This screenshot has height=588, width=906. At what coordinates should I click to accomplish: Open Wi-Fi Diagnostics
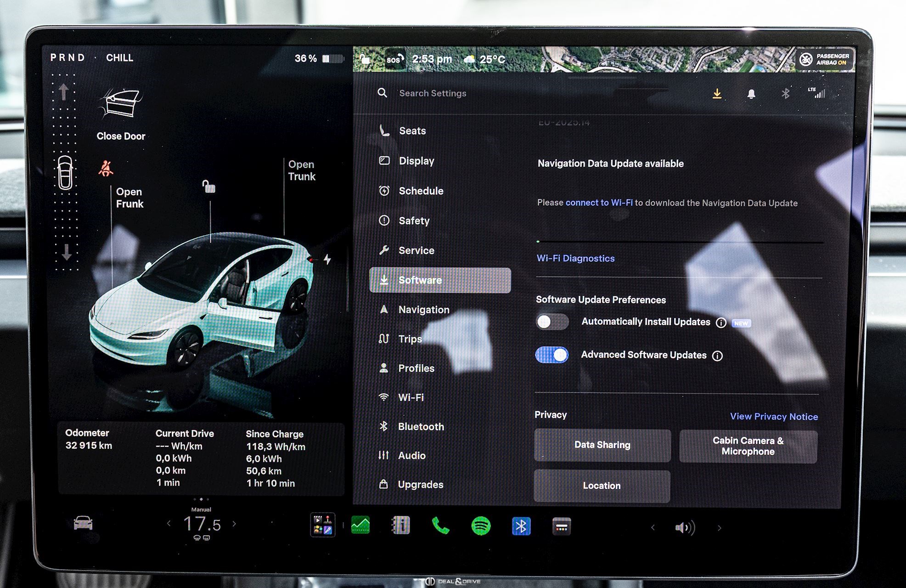coord(575,258)
